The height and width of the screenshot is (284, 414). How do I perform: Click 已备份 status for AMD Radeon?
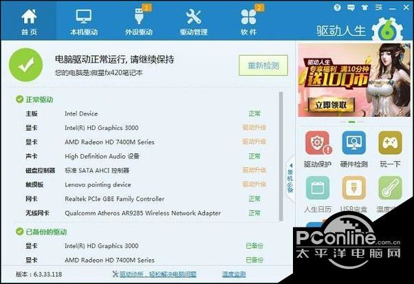click(x=254, y=260)
